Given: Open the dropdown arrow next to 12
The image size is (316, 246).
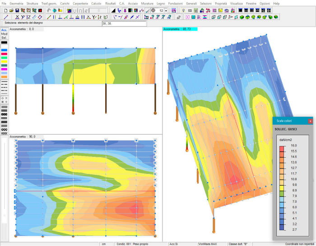Looking at the screenshot, I should [x=166, y=10].
